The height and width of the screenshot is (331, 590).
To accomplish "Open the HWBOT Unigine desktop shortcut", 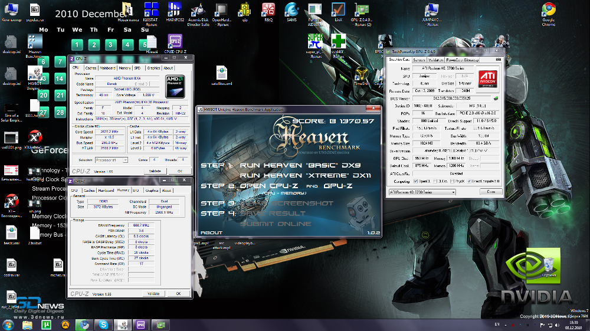I will coord(35,78).
